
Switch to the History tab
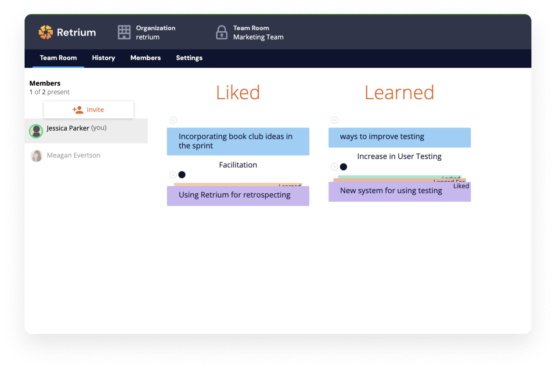click(103, 58)
